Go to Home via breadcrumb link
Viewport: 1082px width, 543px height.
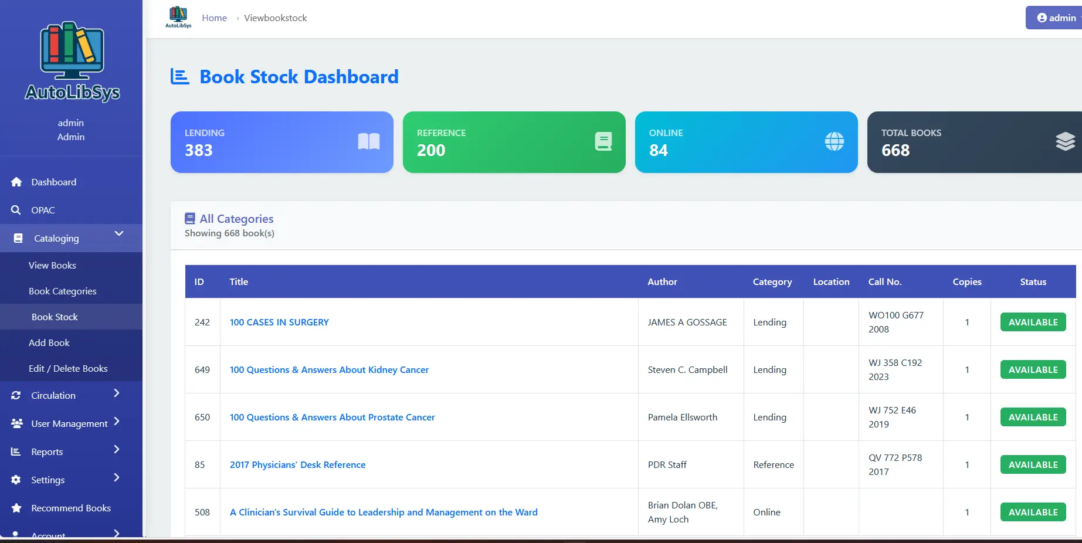[214, 18]
